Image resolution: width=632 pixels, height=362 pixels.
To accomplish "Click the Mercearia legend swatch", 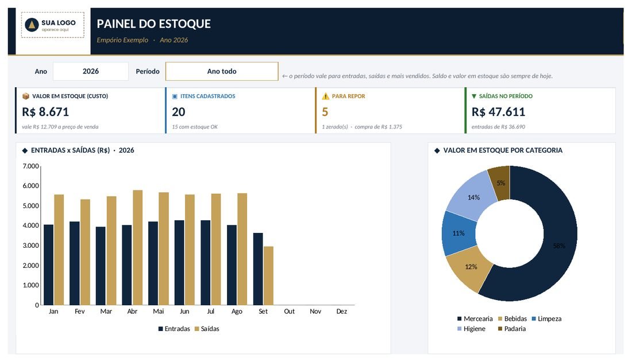I will (x=460, y=319).
